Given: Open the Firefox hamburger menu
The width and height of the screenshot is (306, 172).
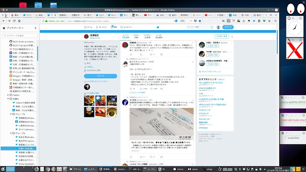Looking at the screenshot, I should 275,21.
